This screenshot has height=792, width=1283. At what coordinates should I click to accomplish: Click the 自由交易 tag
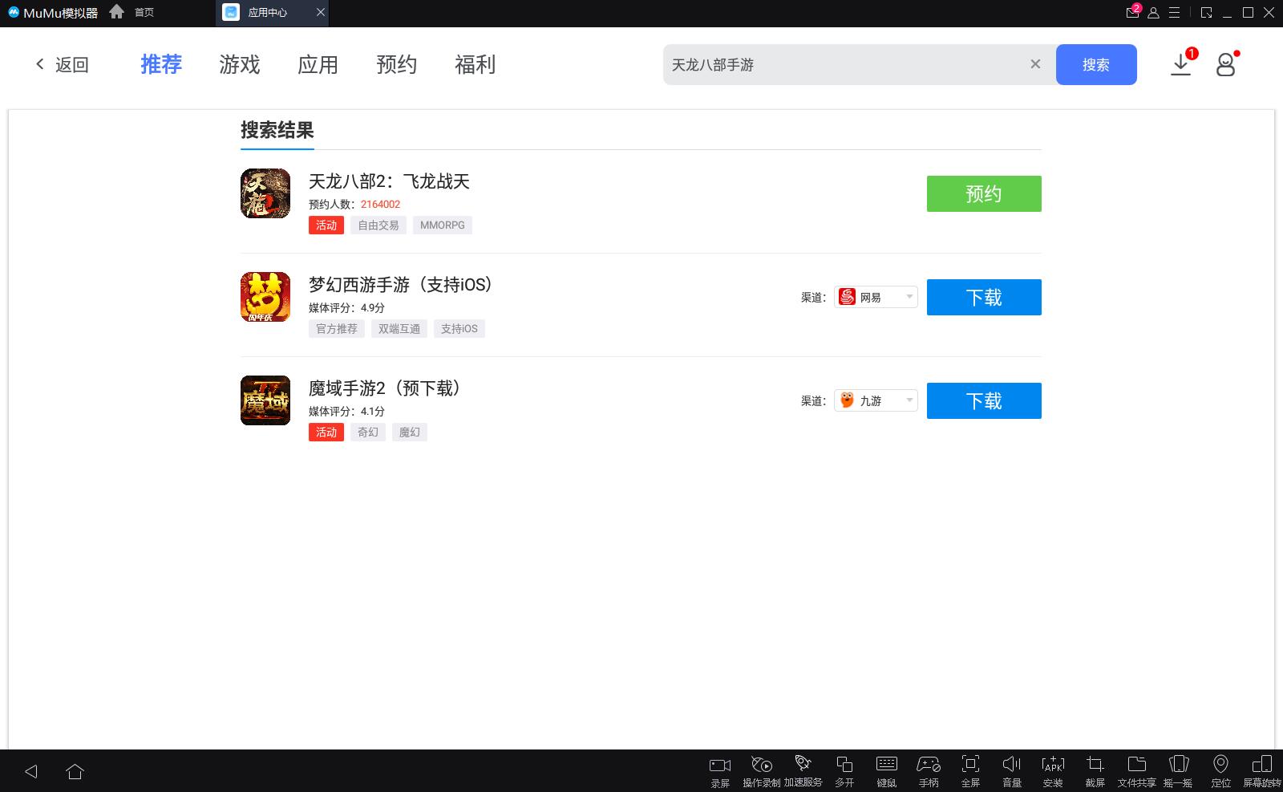coord(378,225)
